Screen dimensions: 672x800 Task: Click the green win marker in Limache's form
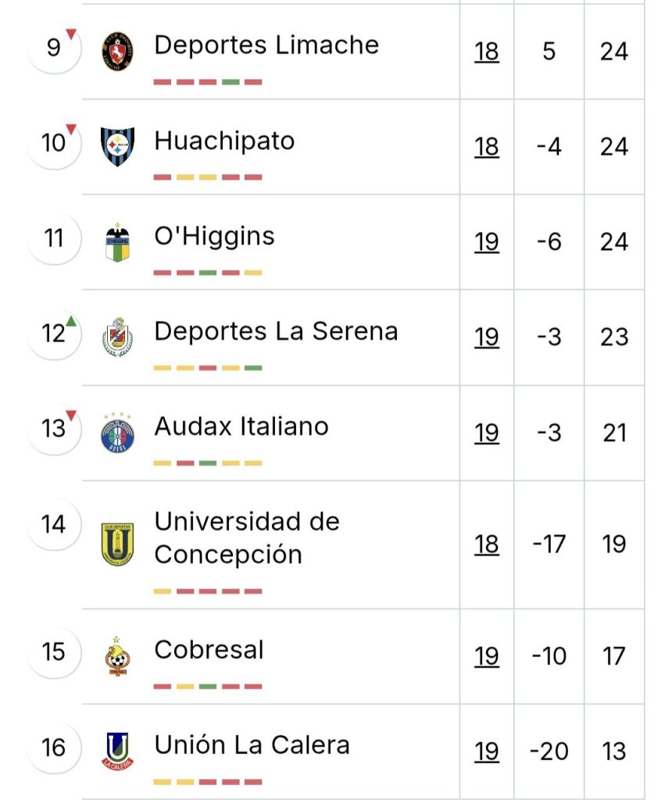(231, 82)
